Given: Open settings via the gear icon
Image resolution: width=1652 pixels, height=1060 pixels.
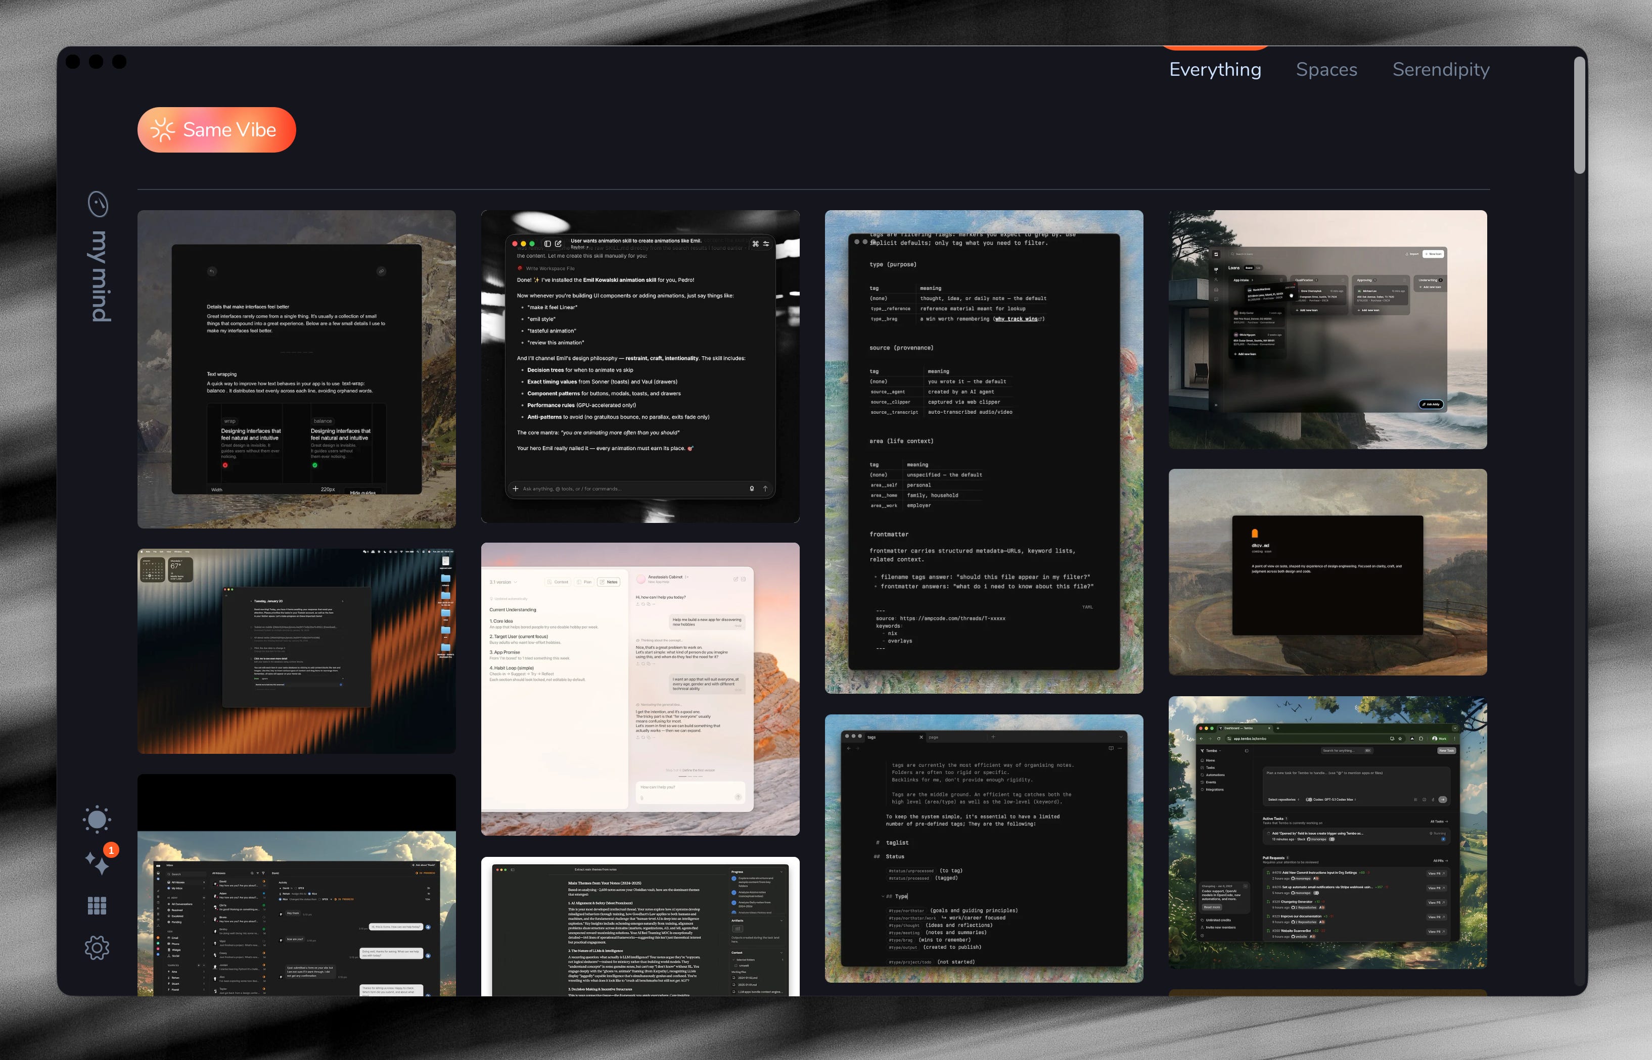Looking at the screenshot, I should pyautogui.click(x=97, y=948).
